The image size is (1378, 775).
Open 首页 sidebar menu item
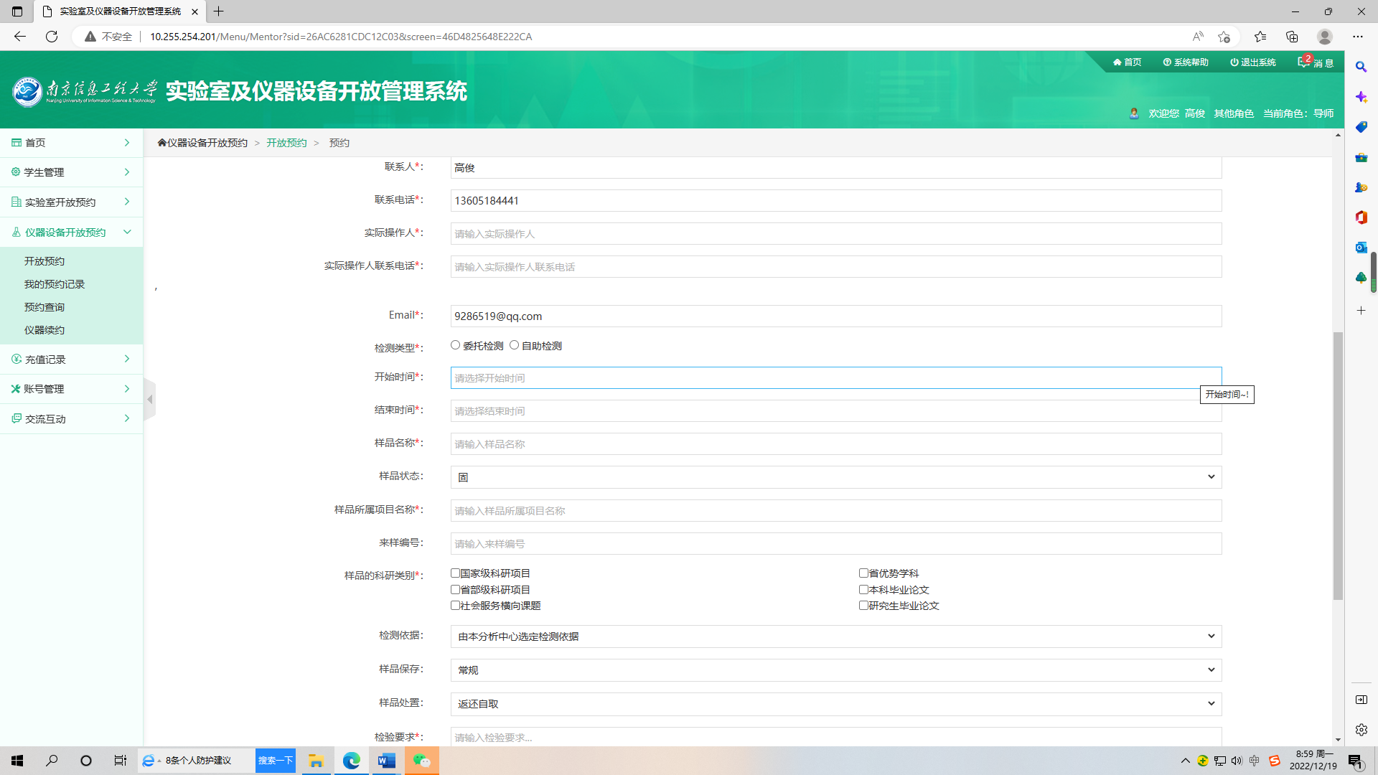[x=71, y=143]
